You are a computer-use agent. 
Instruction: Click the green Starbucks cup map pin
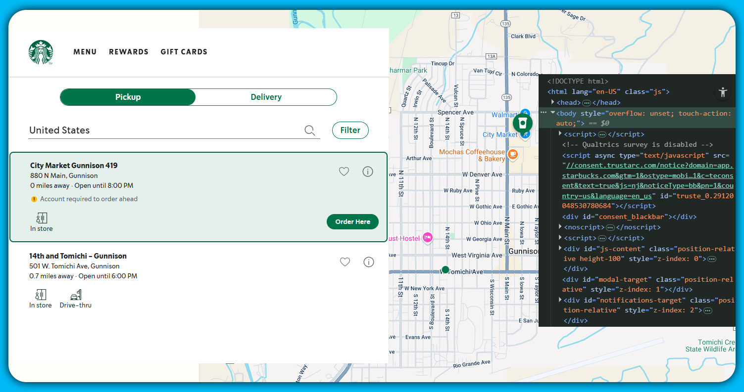[522, 123]
